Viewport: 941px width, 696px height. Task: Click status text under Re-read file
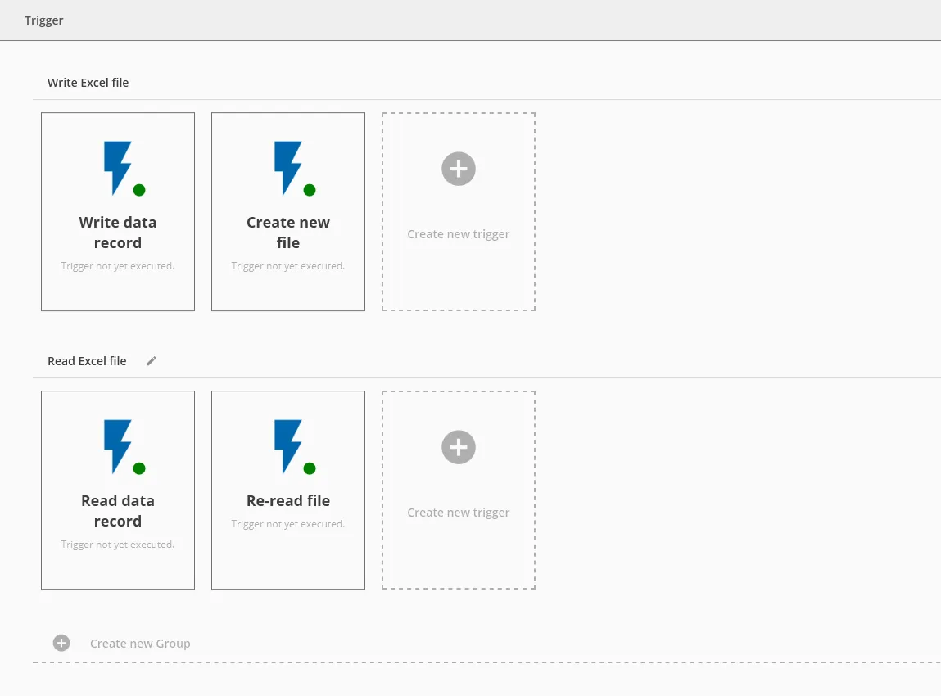pyautogui.click(x=288, y=524)
